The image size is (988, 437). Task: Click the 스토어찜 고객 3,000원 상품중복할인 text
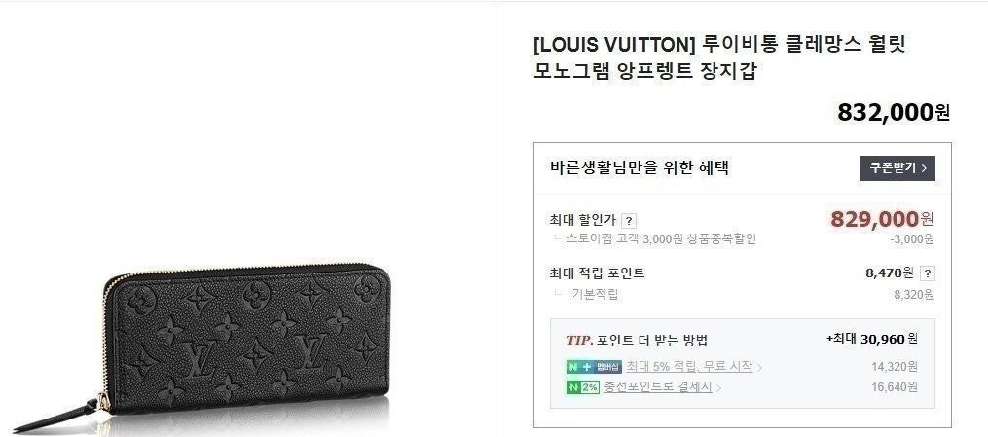(x=661, y=238)
